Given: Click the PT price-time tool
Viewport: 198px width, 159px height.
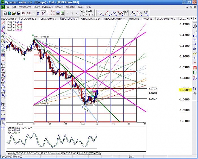Looking at the screenshot, I should point(3,55).
